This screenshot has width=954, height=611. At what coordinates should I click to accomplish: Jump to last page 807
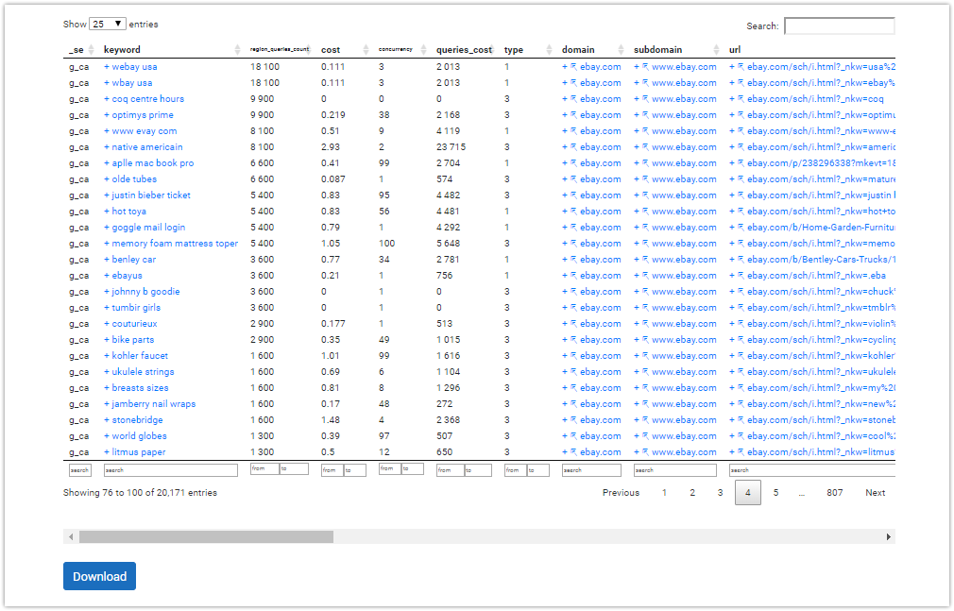click(x=835, y=493)
